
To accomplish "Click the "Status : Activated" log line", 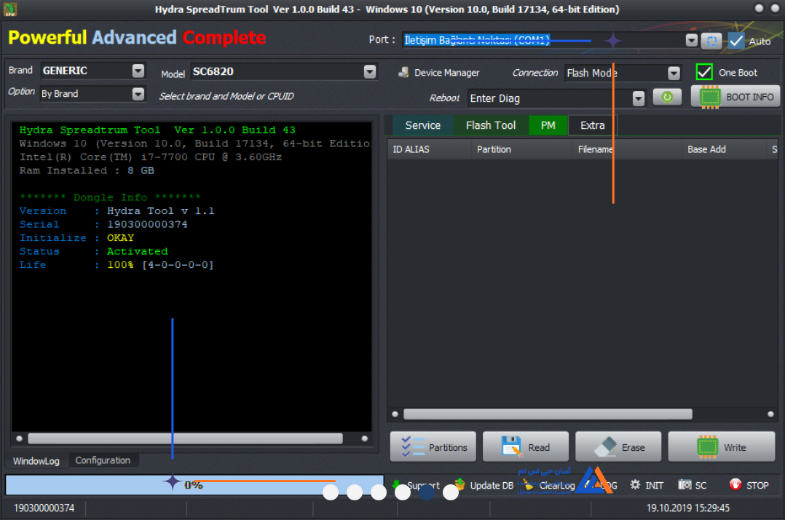I will point(94,252).
